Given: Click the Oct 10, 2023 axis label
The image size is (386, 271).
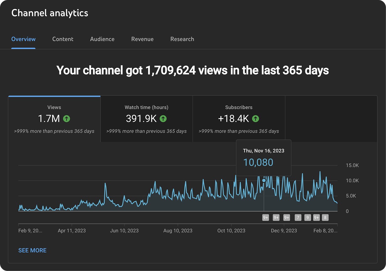Looking at the screenshot, I should (x=231, y=230).
